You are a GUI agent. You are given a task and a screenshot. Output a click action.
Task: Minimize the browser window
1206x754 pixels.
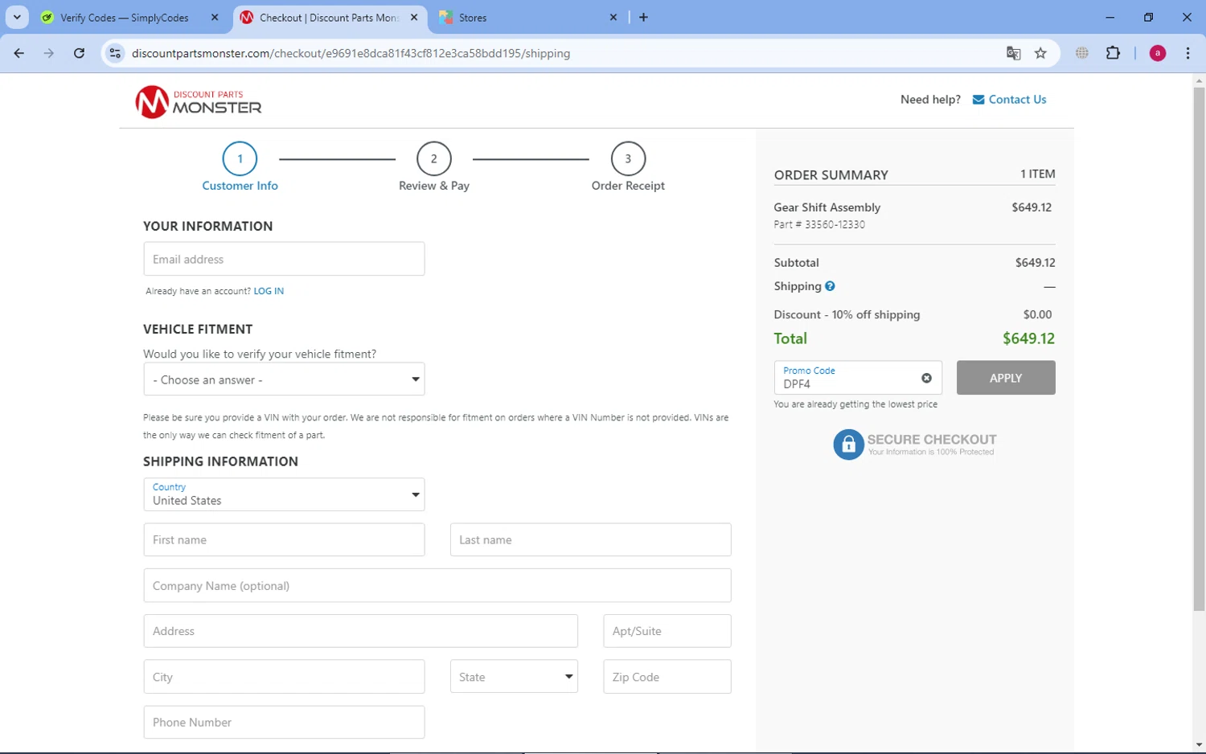pos(1110,17)
